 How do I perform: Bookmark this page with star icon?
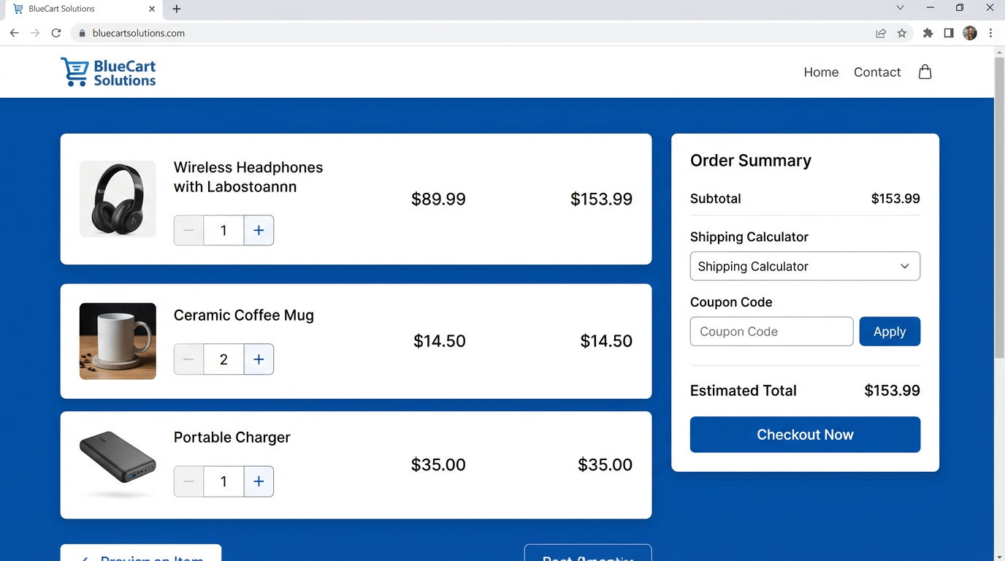click(x=902, y=33)
